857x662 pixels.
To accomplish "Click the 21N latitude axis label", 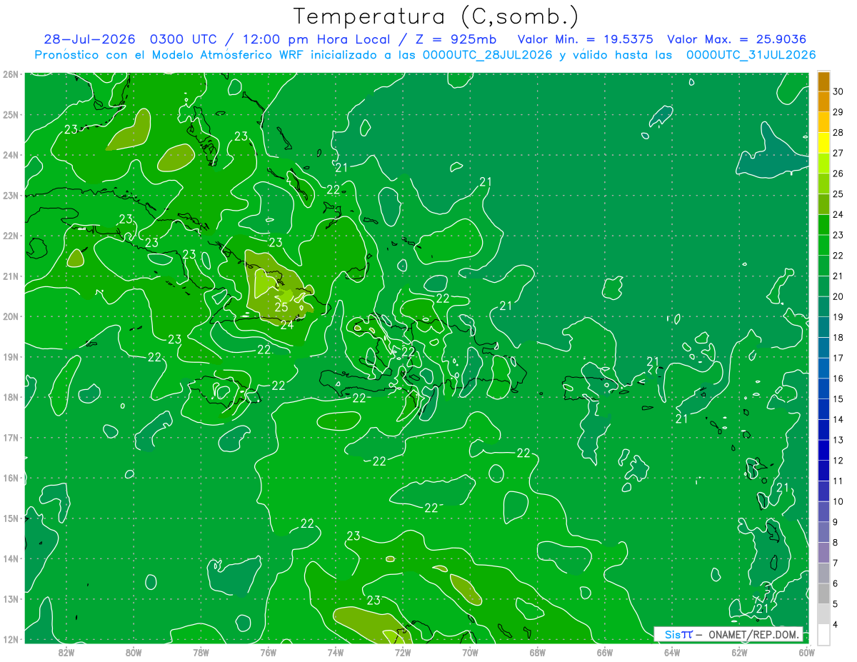I will click(11, 276).
